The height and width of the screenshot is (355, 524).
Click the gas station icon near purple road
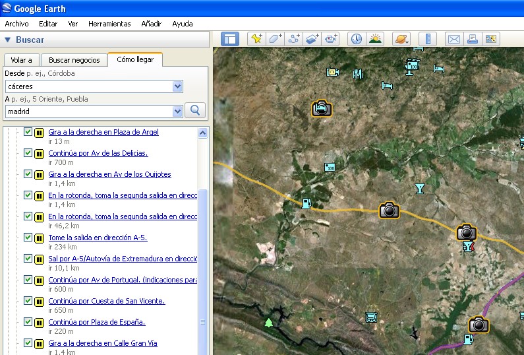[469, 339]
